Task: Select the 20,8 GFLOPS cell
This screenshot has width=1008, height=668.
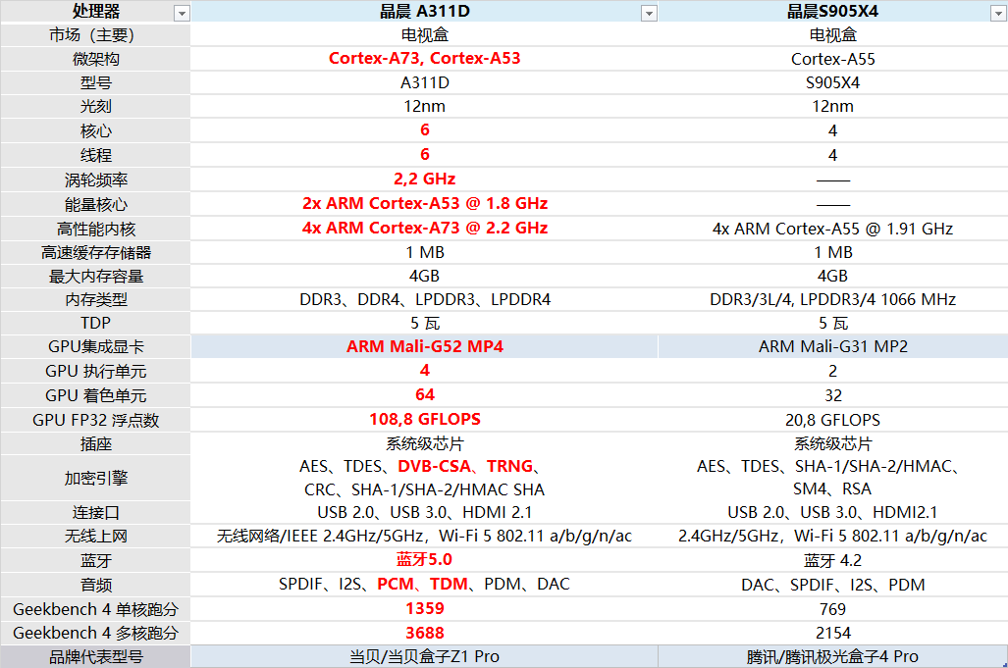Action: [x=832, y=420]
